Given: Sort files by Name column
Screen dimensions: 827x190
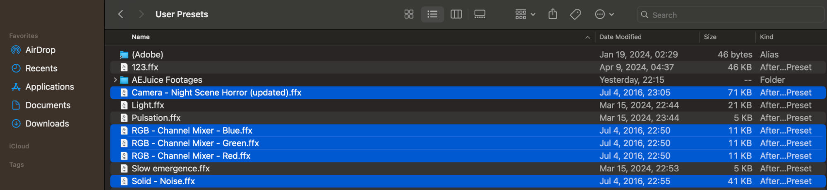Looking at the screenshot, I should click(x=141, y=37).
